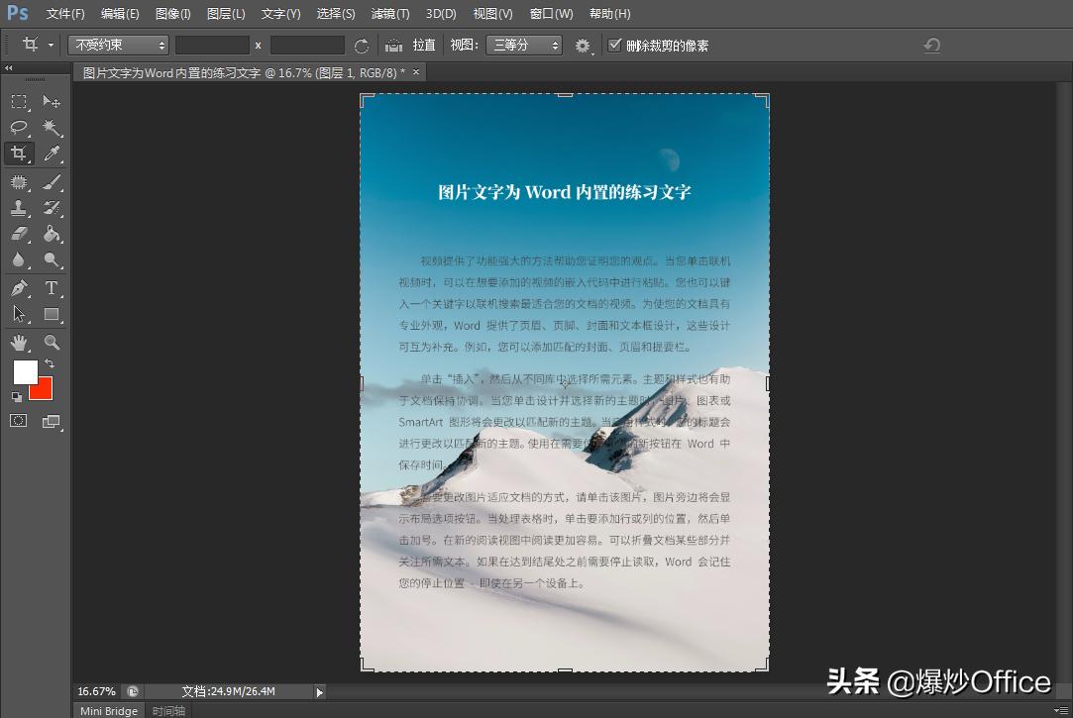Open crop settings via the gear button
Viewport: 1073px width, 718px height.
coord(582,45)
